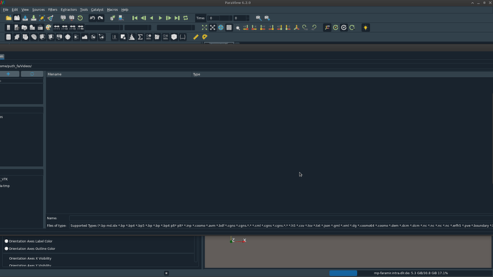
Task: Click the blue reload button beside plus
Action: [x=31, y=74]
